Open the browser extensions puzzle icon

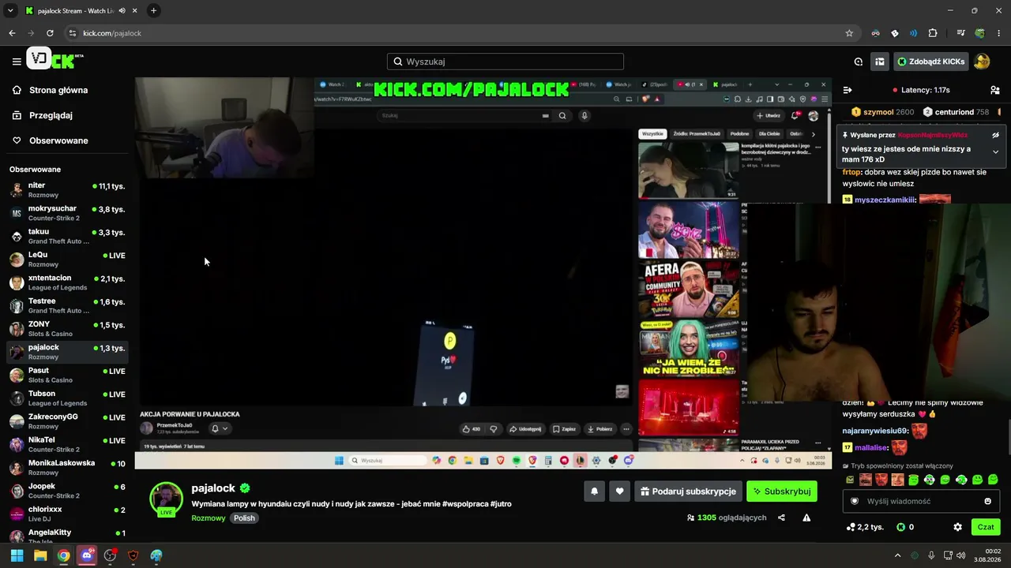[x=933, y=33]
